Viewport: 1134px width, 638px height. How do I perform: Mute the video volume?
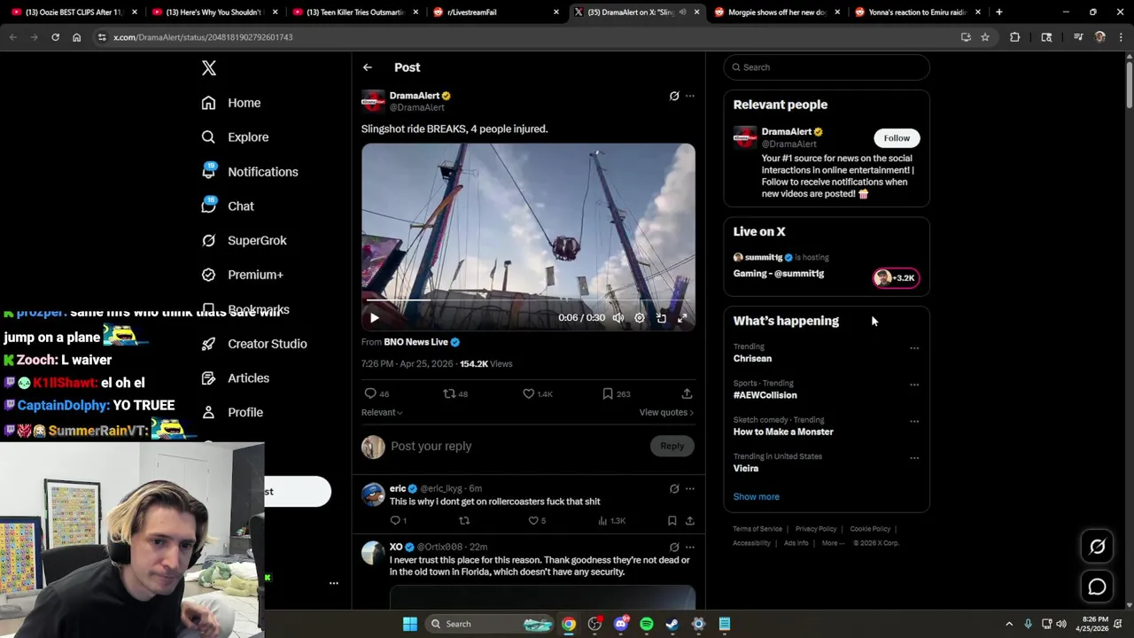tap(618, 318)
